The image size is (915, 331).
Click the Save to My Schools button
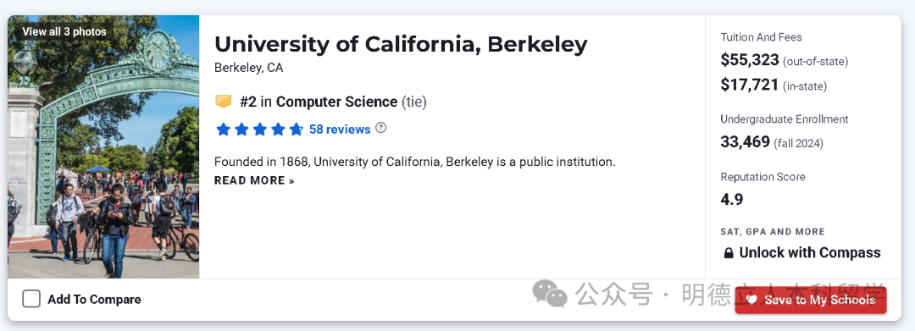(811, 300)
